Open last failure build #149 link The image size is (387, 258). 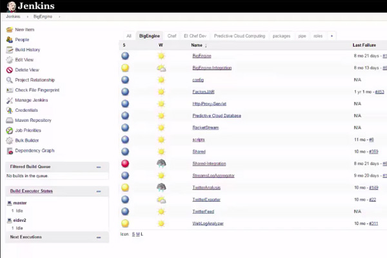pyautogui.click(x=373, y=188)
